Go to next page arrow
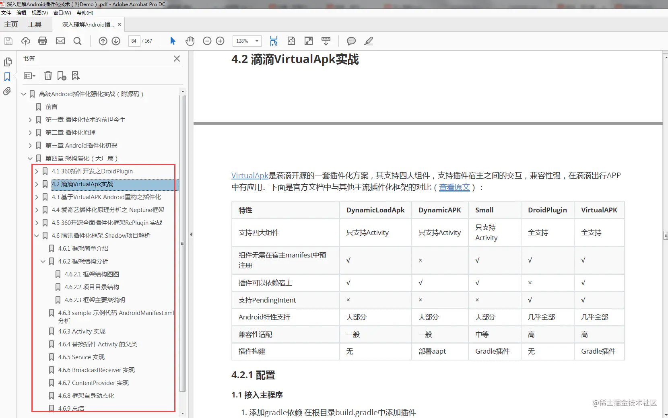The height and width of the screenshot is (418, 668). point(116,41)
